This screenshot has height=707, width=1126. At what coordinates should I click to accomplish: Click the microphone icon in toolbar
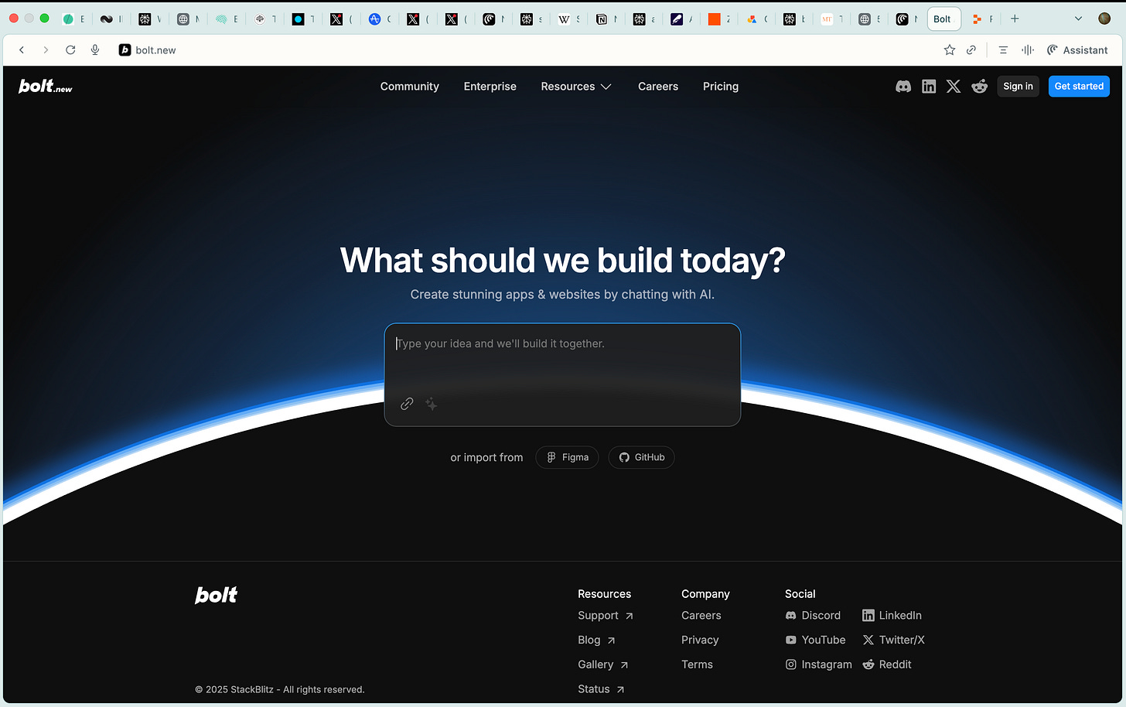95,50
